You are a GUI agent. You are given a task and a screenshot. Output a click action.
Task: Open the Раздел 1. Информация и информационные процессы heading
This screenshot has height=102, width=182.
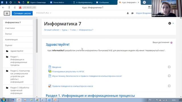(x=90, y=96)
